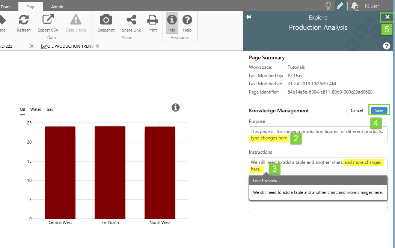
Task: Switch to the Admin ribbon tab
Action: click(x=57, y=7)
